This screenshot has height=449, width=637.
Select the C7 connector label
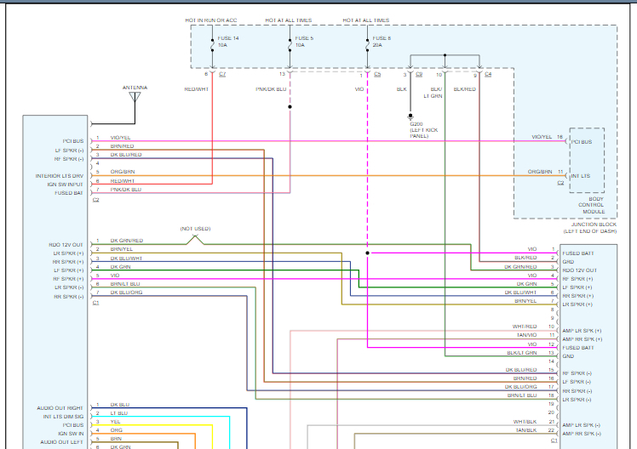click(222, 75)
